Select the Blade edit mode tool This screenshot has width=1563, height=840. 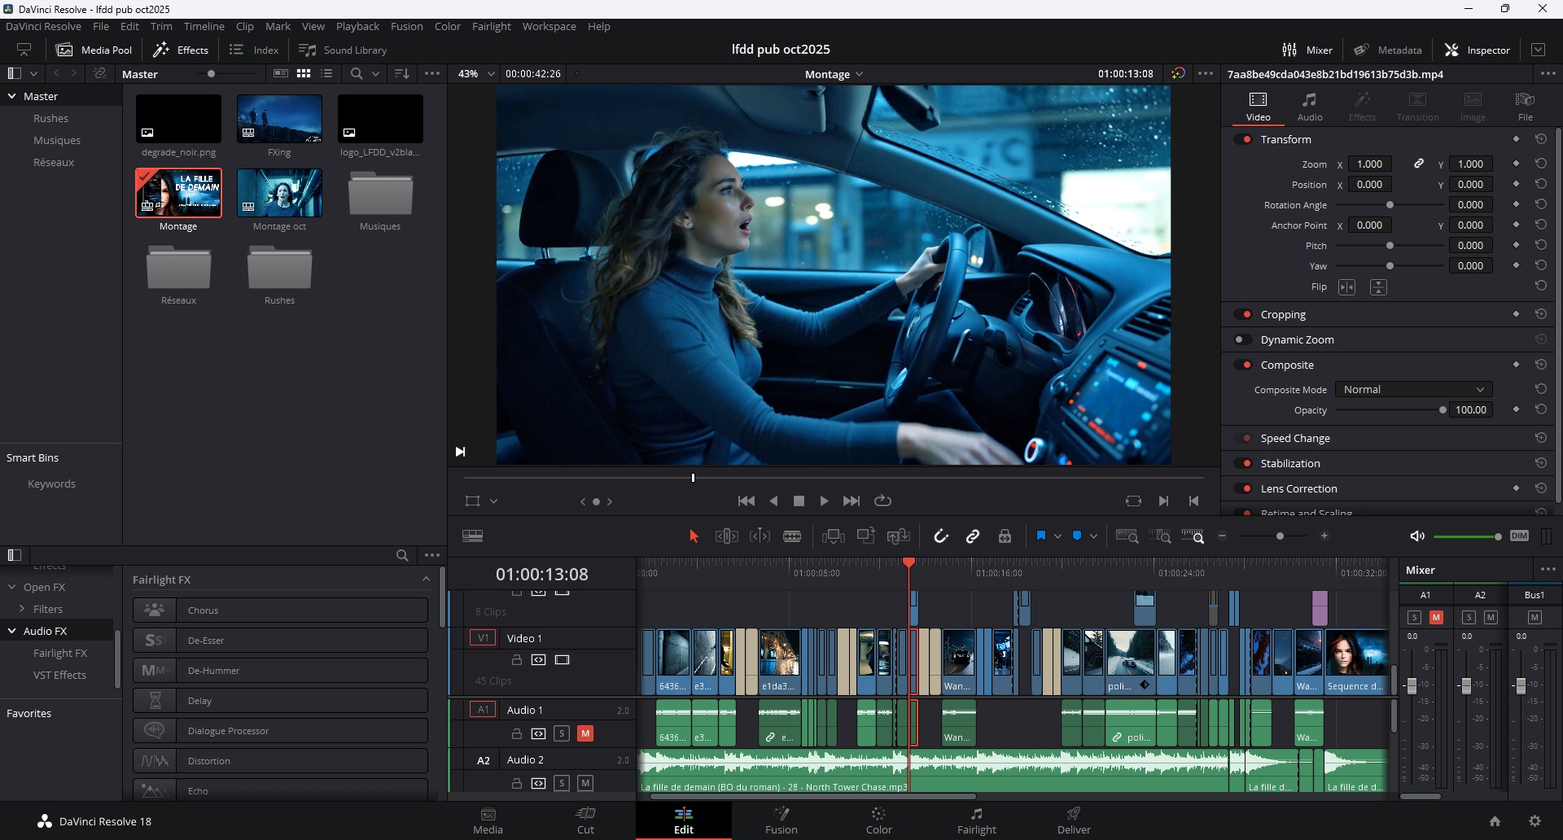(x=792, y=536)
